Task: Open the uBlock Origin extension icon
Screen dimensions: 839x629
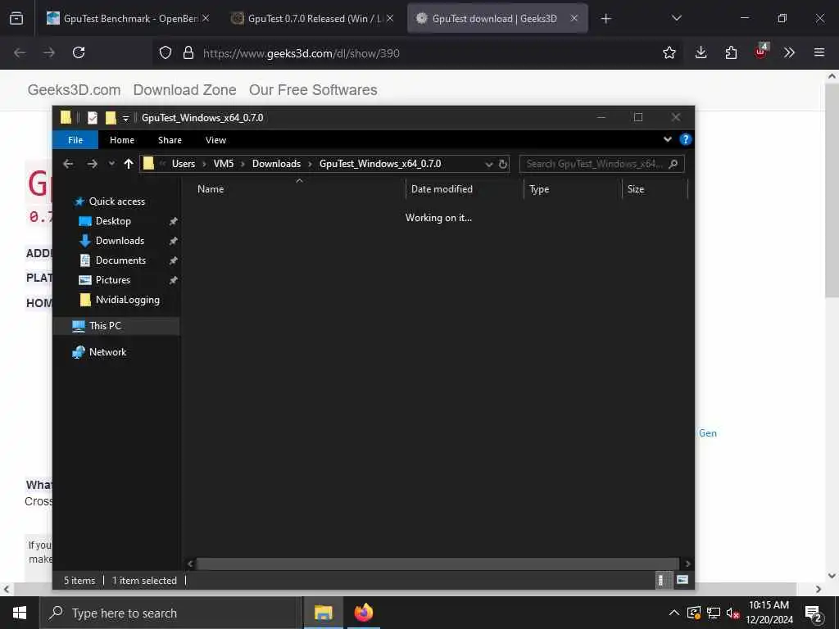Action: (760, 52)
